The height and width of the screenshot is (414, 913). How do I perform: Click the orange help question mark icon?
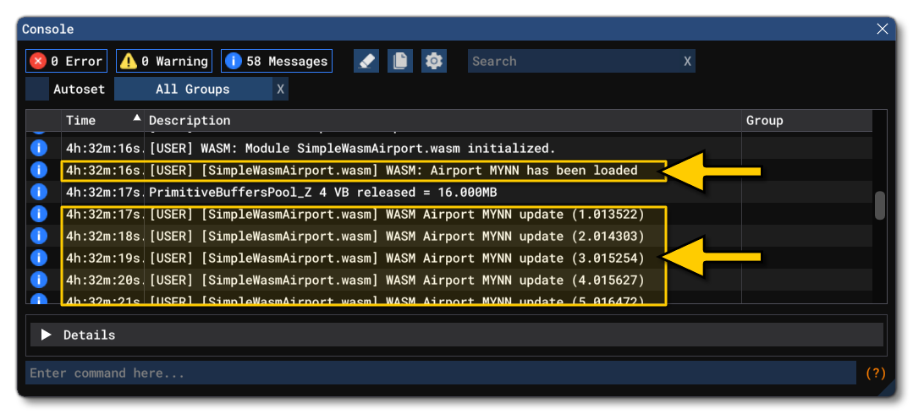point(876,373)
